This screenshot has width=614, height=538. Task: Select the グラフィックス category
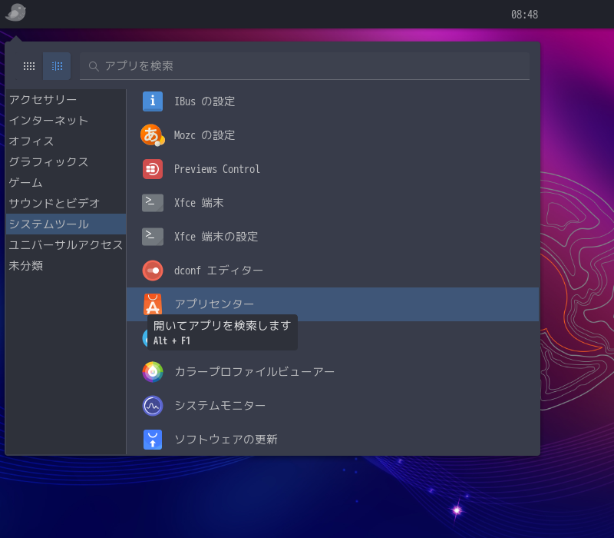(x=66, y=162)
